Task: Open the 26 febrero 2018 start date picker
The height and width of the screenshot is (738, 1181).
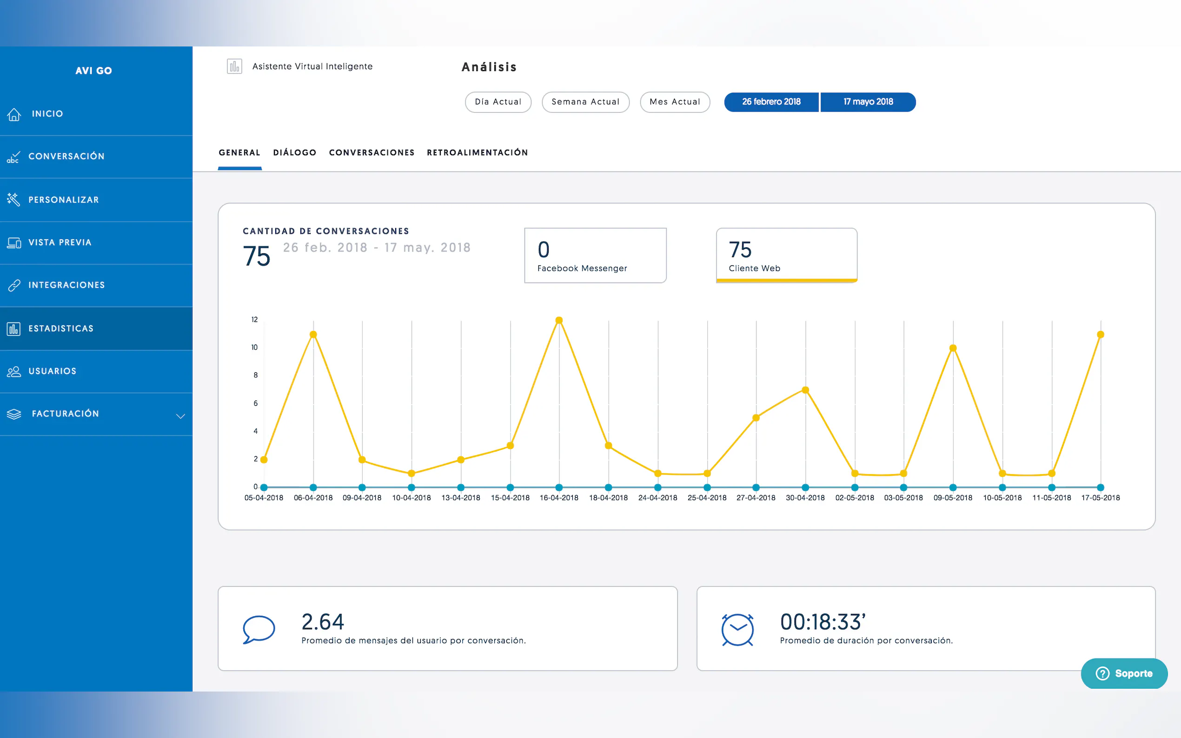Action: (x=771, y=102)
